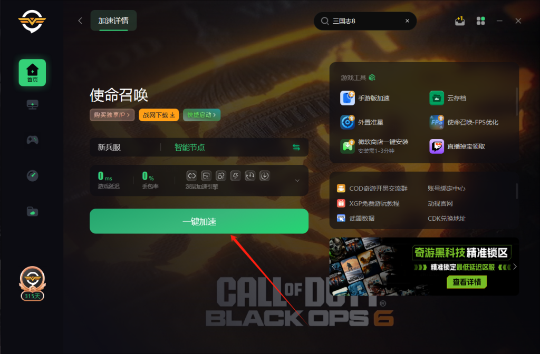The width and height of the screenshot is (540, 354).
Task: Open the home page in sidebar
Action: click(32, 73)
